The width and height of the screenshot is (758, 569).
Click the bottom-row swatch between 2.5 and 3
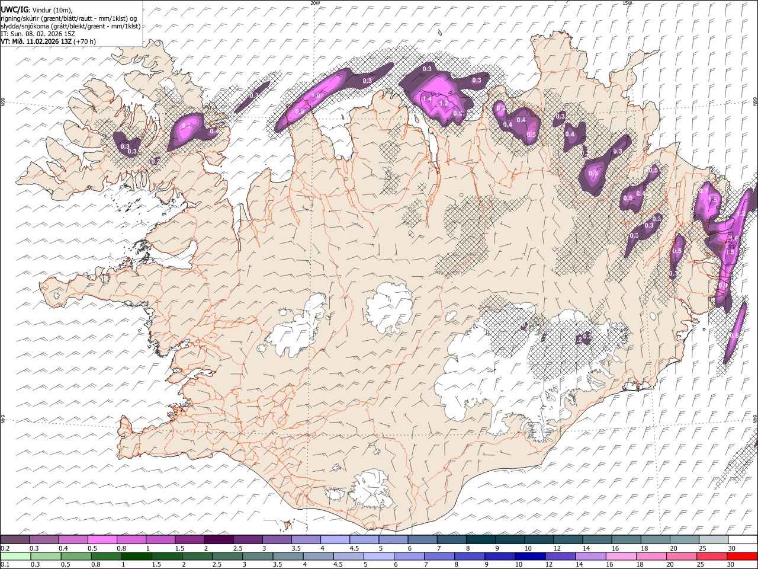227,556
